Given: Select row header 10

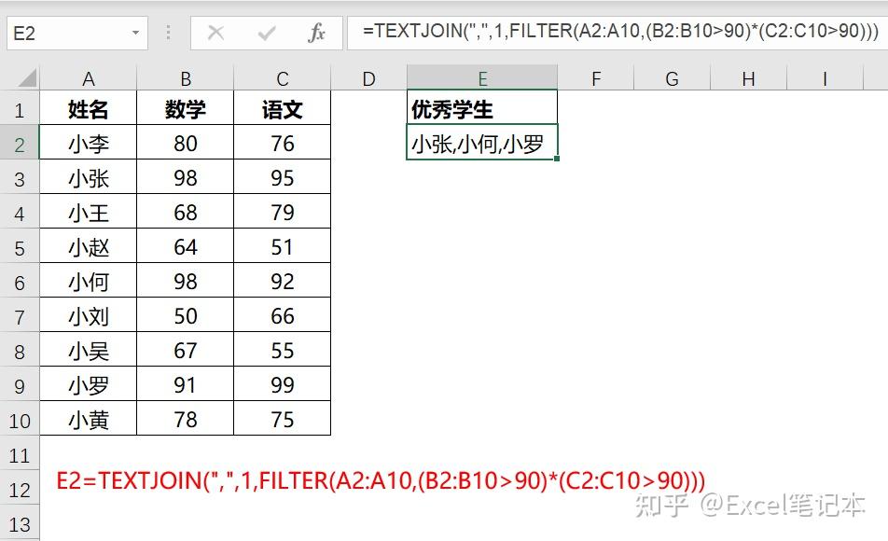Looking at the screenshot, I should point(20,419).
